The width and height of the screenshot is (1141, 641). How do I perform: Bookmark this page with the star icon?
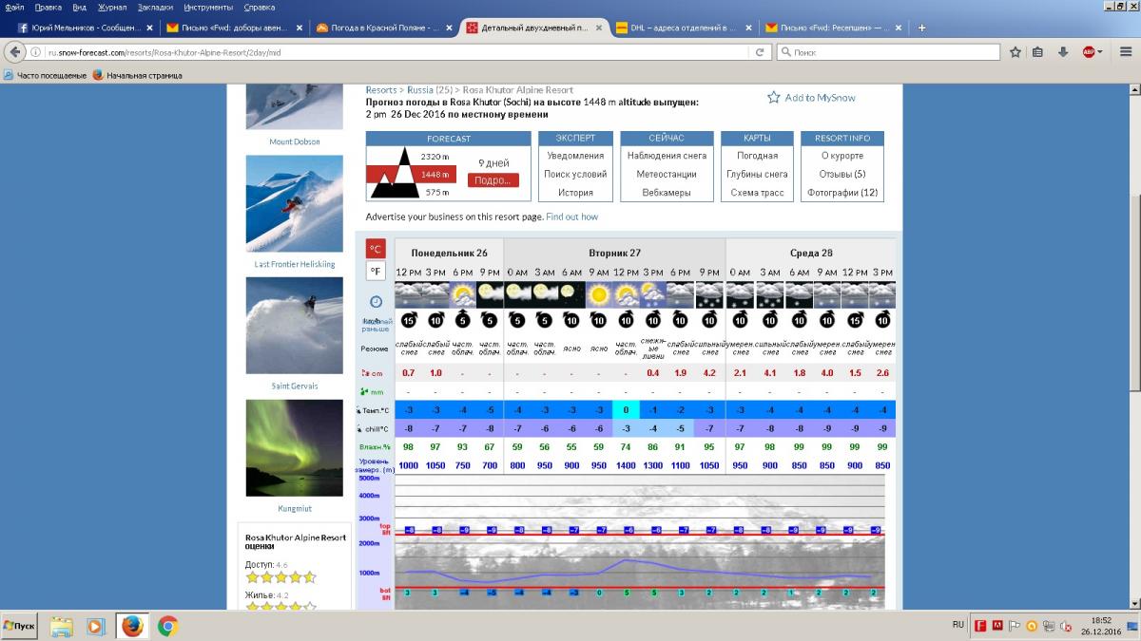click(x=1015, y=52)
